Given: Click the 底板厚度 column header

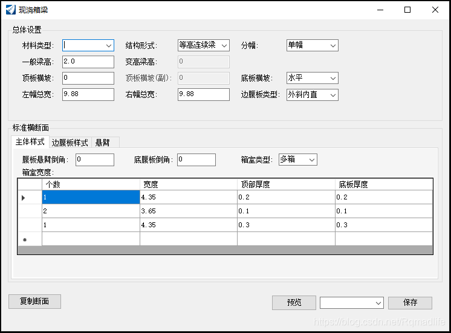Looking at the screenshot, I should [384, 184].
